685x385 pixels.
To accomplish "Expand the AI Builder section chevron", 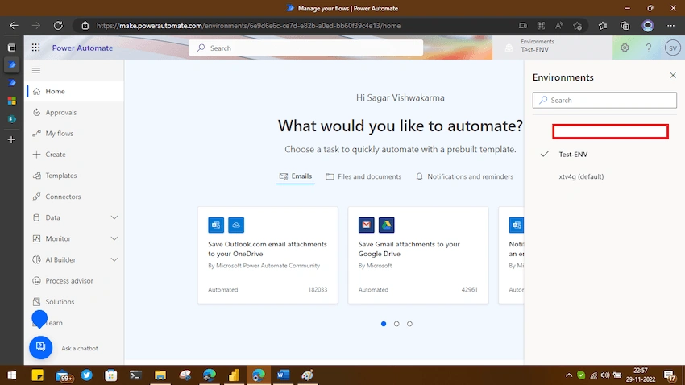I will [114, 259].
